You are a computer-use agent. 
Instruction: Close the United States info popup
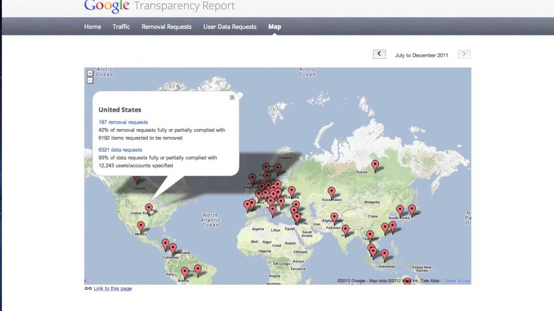232,98
